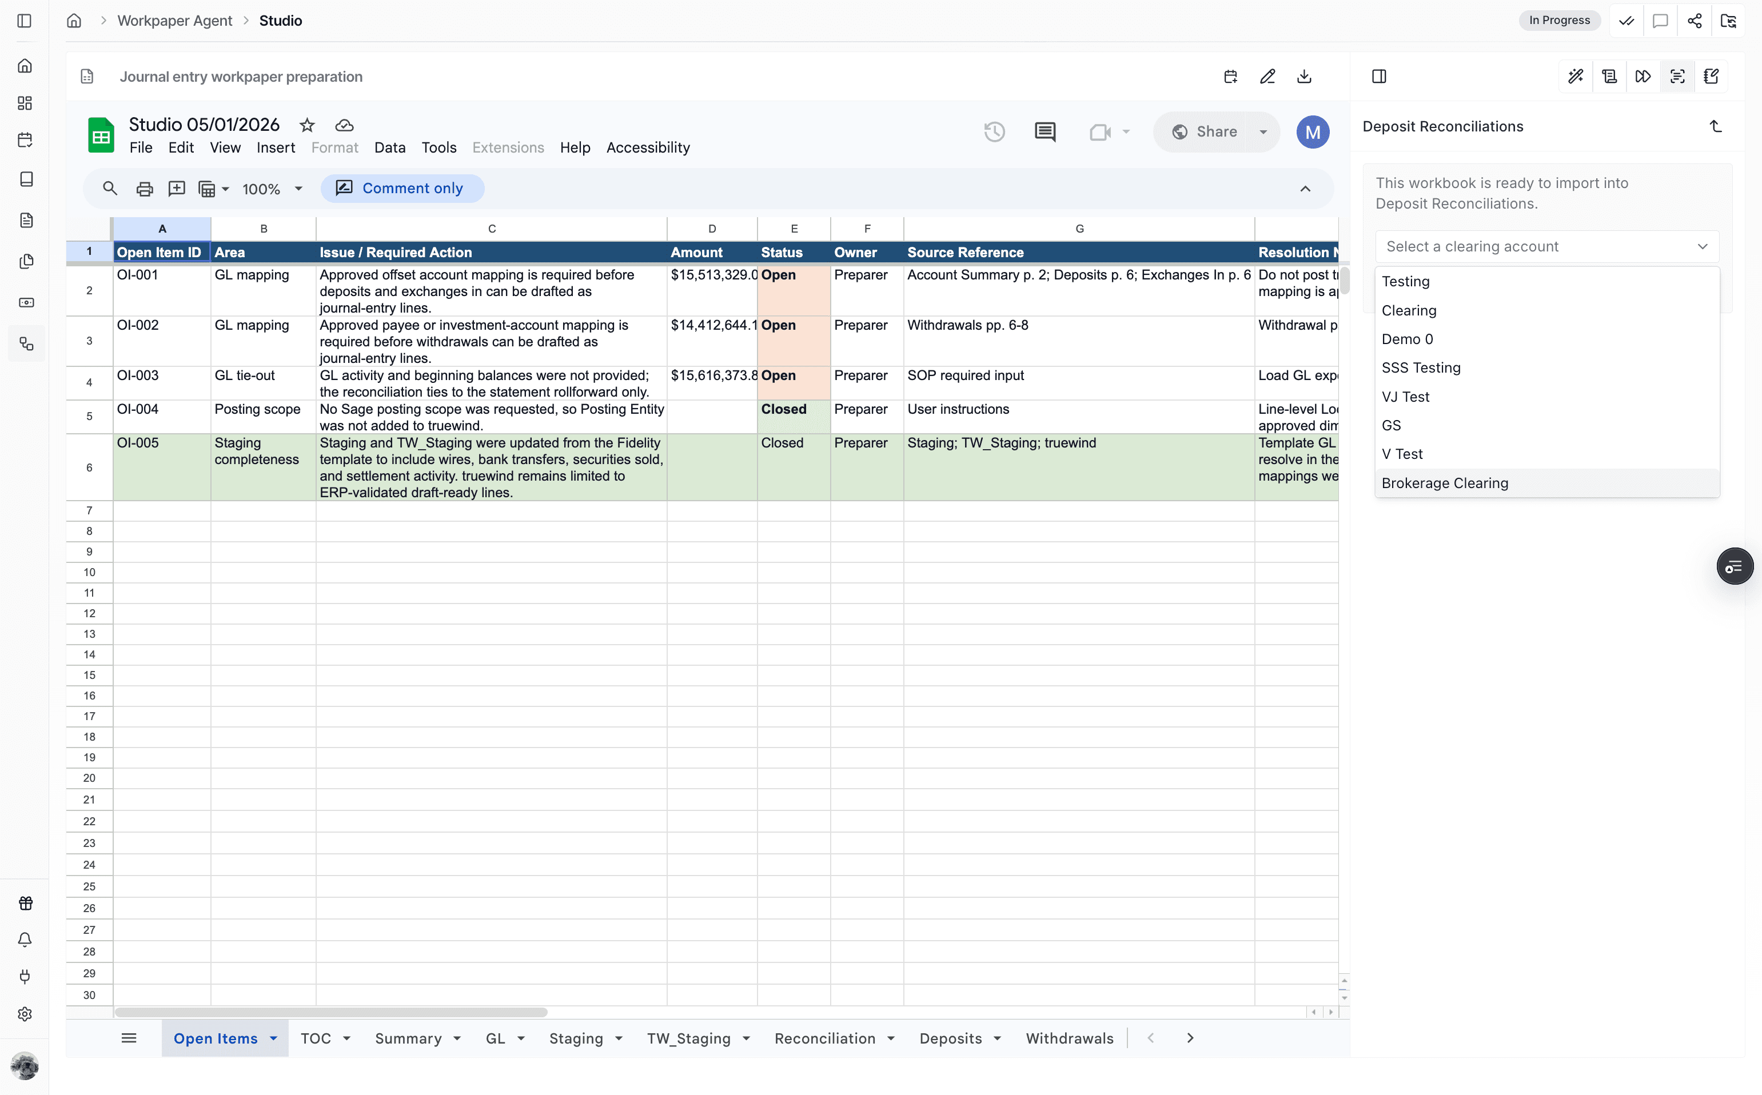The image size is (1762, 1095).
Task: Toggle the left sidebar panel icon
Action: point(24,20)
